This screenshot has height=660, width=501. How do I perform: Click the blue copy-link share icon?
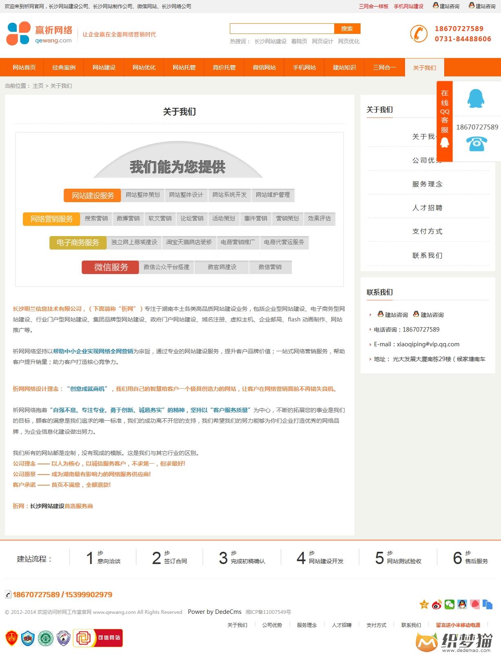tap(488, 604)
